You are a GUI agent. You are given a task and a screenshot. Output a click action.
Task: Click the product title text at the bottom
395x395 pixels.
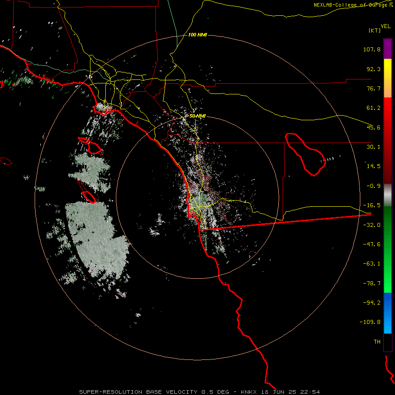click(x=200, y=392)
